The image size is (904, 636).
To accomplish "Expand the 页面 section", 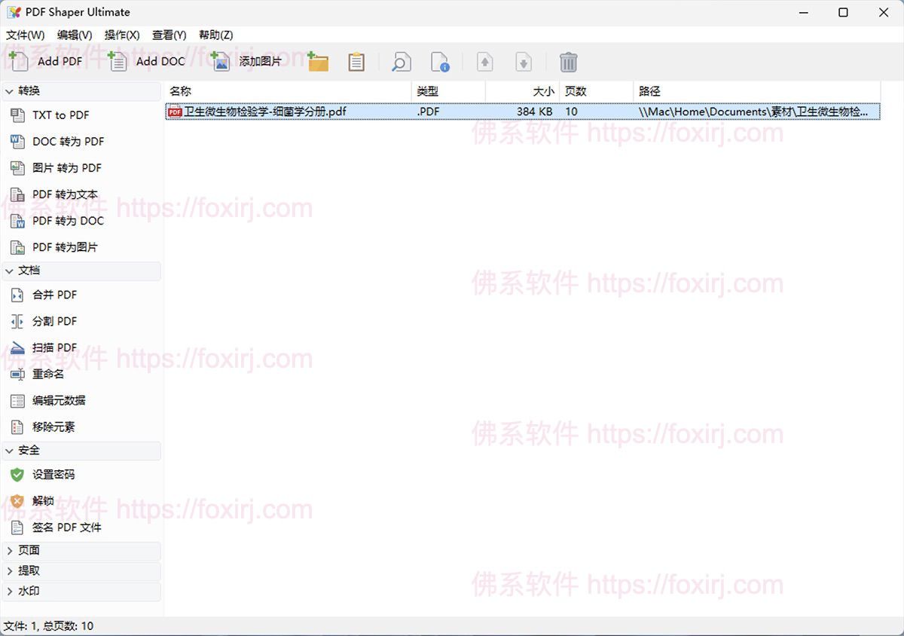I will 32,550.
